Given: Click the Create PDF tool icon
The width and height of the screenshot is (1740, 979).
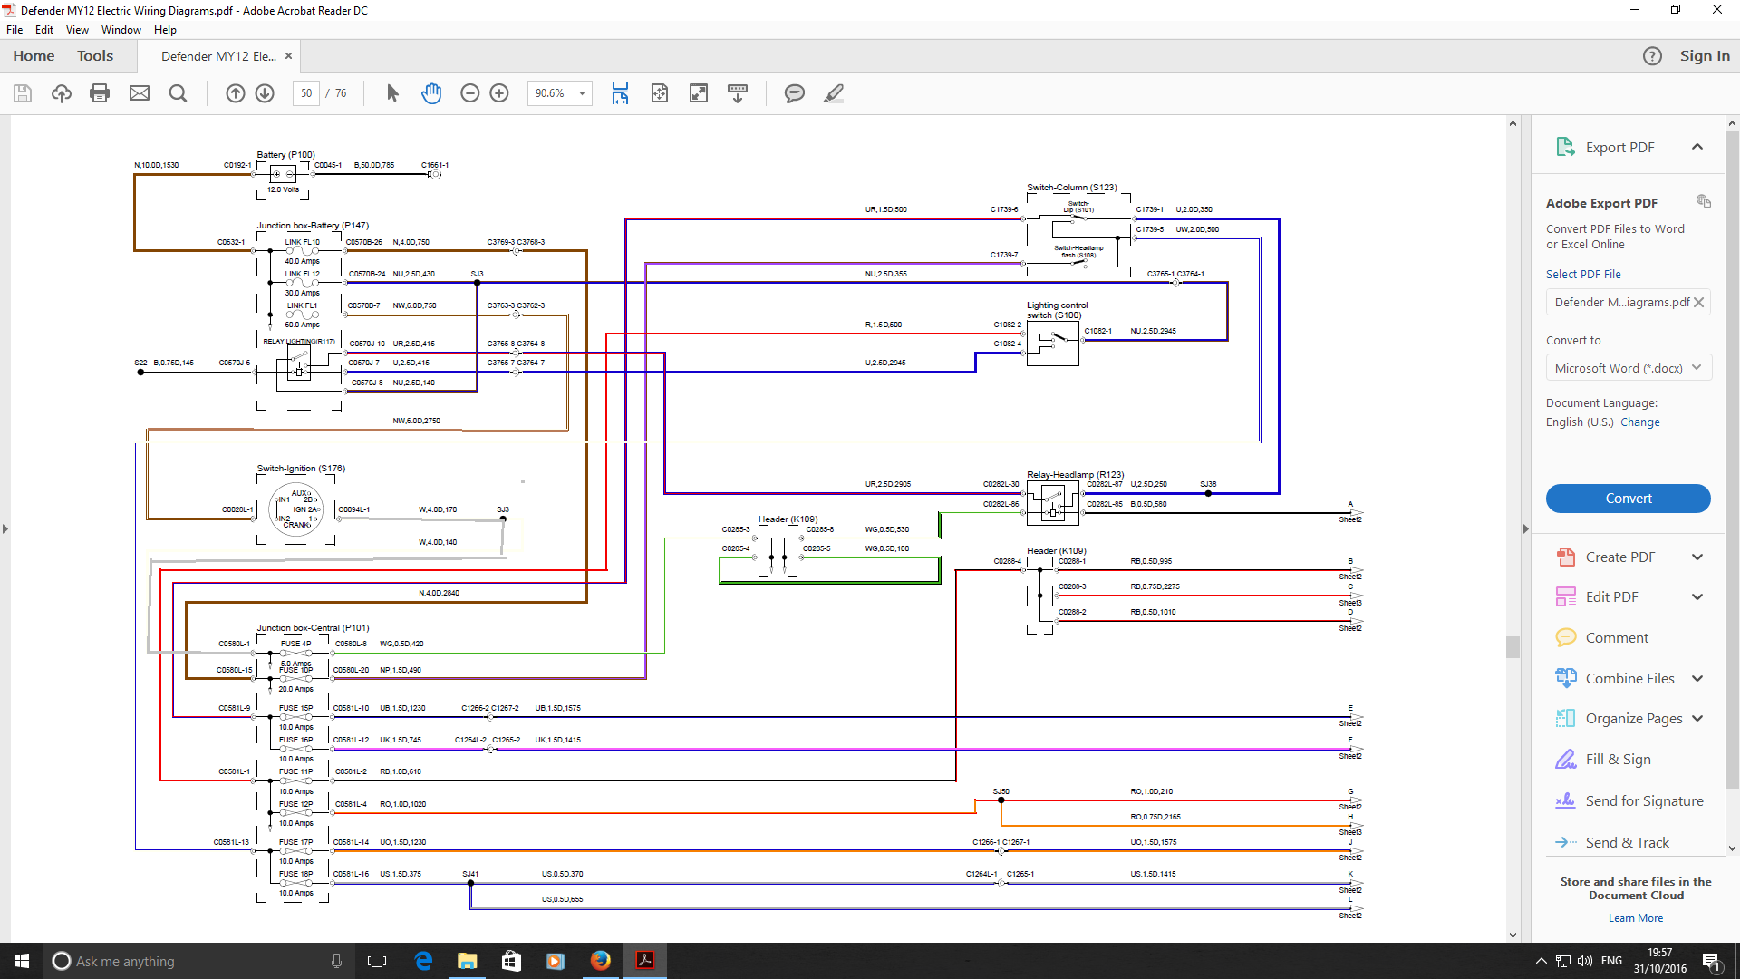Looking at the screenshot, I should [x=1565, y=557].
